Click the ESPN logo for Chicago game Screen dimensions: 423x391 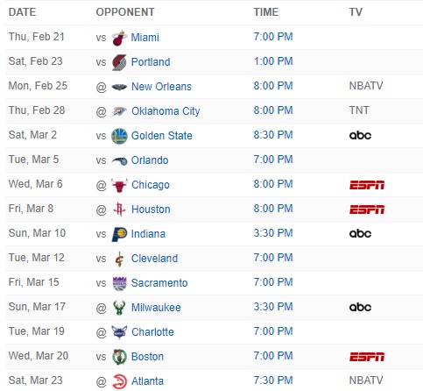click(x=367, y=185)
